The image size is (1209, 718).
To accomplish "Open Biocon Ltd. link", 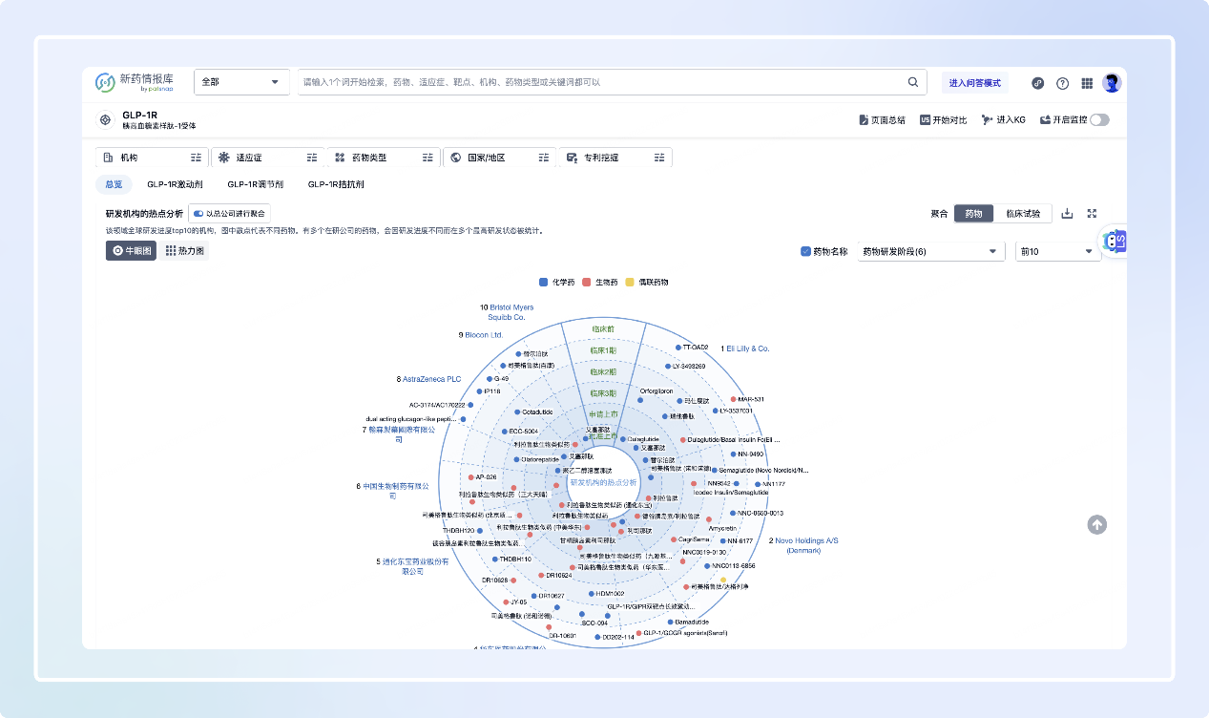I will [484, 335].
